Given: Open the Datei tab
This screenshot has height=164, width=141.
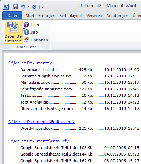Looking at the screenshot, I should coord(12,16).
